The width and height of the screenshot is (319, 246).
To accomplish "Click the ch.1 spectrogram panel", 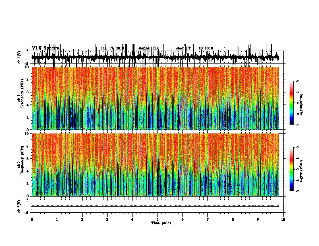I will coord(155,98).
